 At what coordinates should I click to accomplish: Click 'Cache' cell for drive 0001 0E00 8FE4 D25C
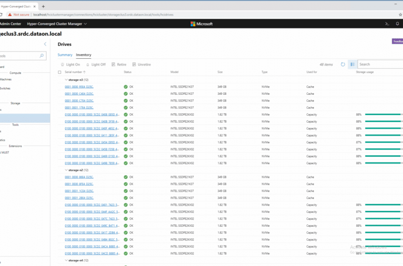click(x=310, y=184)
